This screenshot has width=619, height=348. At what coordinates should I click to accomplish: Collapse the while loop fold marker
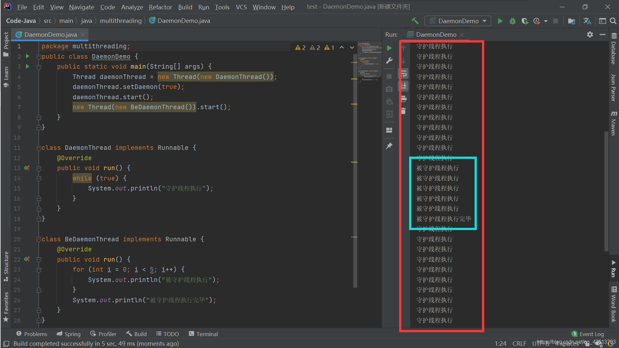point(39,178)
